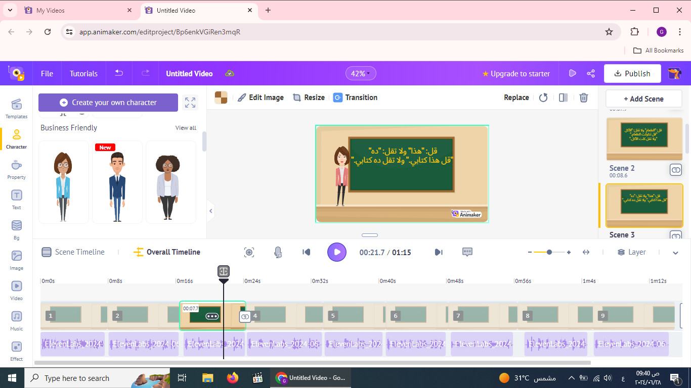Select scene 5 clip in timeline
Image resolution: width=691 pixels, height=388 pixels.
[x=354, y=316]
